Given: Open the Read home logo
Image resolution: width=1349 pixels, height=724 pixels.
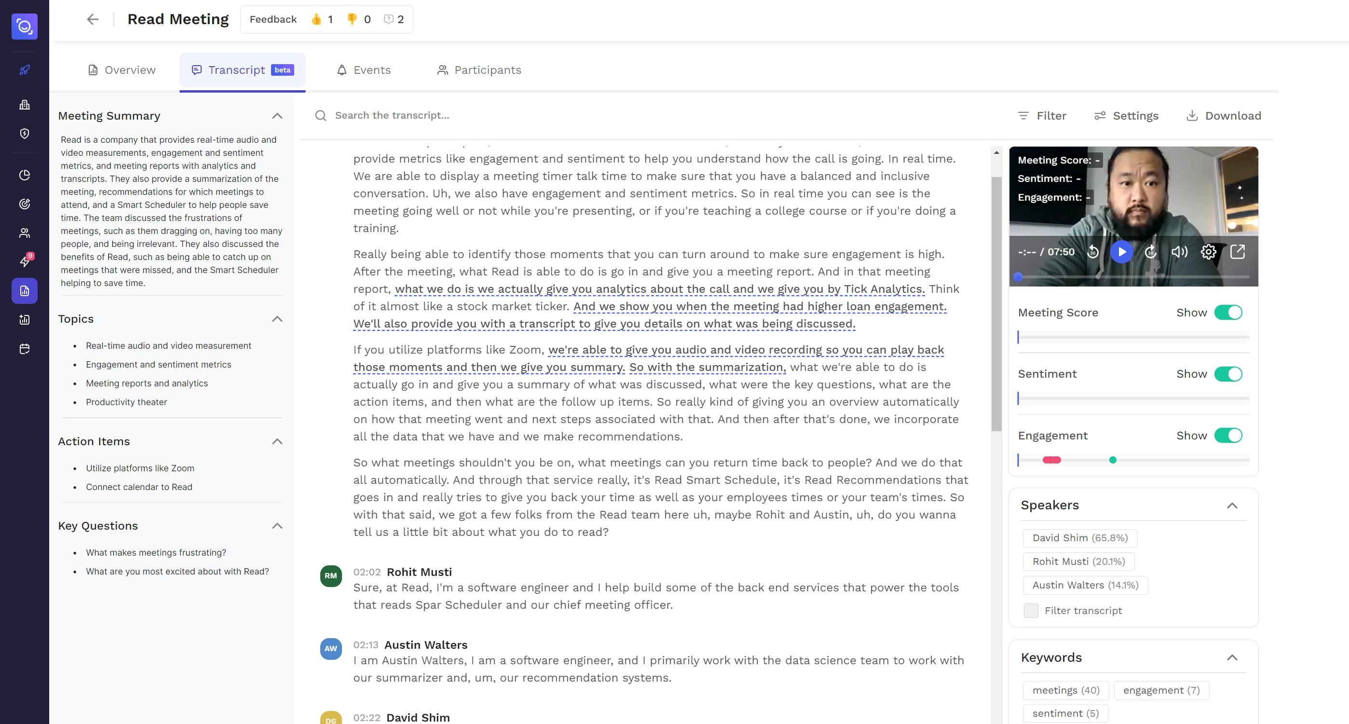Looking at the screenshot, I should [25, 26].
